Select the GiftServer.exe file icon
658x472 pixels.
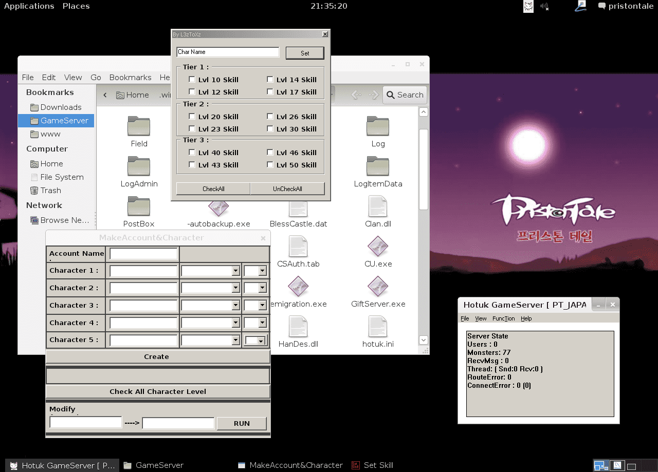(378, 287)
